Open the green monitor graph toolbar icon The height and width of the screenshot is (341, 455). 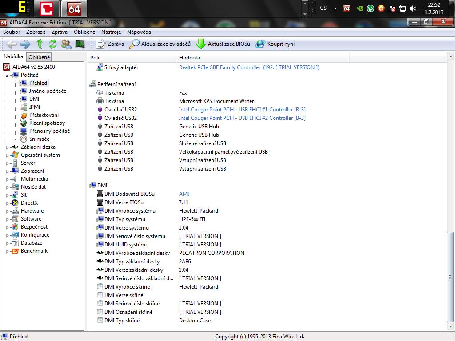(80, 44)
